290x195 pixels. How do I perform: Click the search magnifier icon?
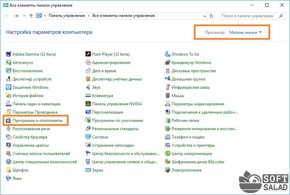pyautogui.click(x=281, y=16)
